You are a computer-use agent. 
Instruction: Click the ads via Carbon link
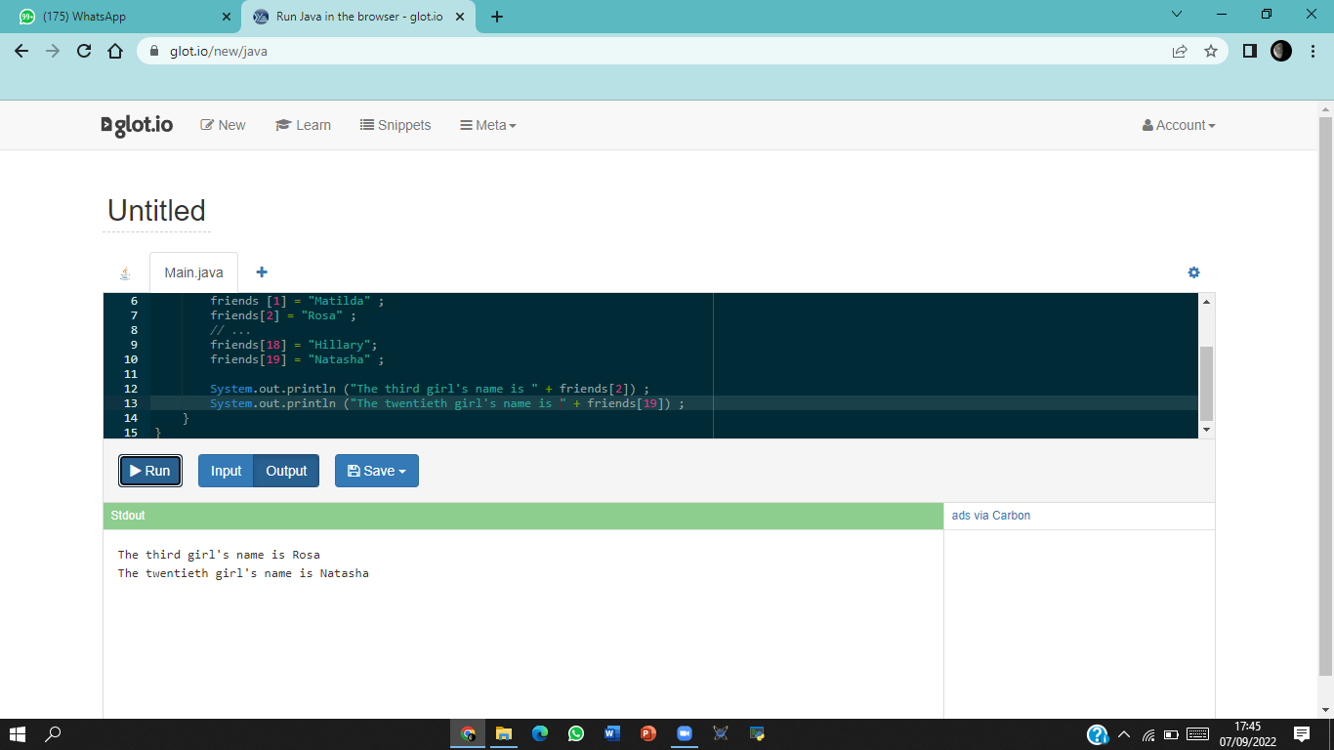(990, 516)
